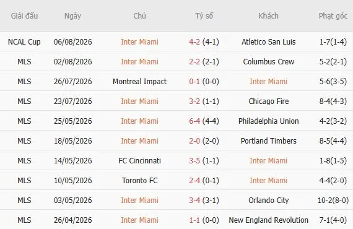The height and width of the screenshot is (229, 353).
Task: Select the 6-4 (4-4) score
Action: (x=204, y=121)
